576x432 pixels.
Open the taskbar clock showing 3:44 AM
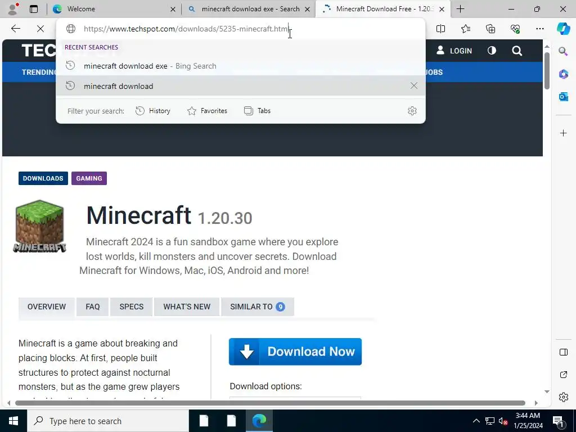[528, 421]
